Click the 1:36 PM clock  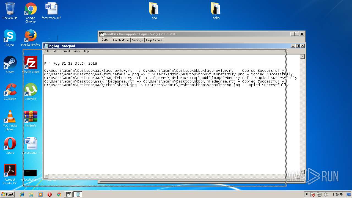(338, 194)
